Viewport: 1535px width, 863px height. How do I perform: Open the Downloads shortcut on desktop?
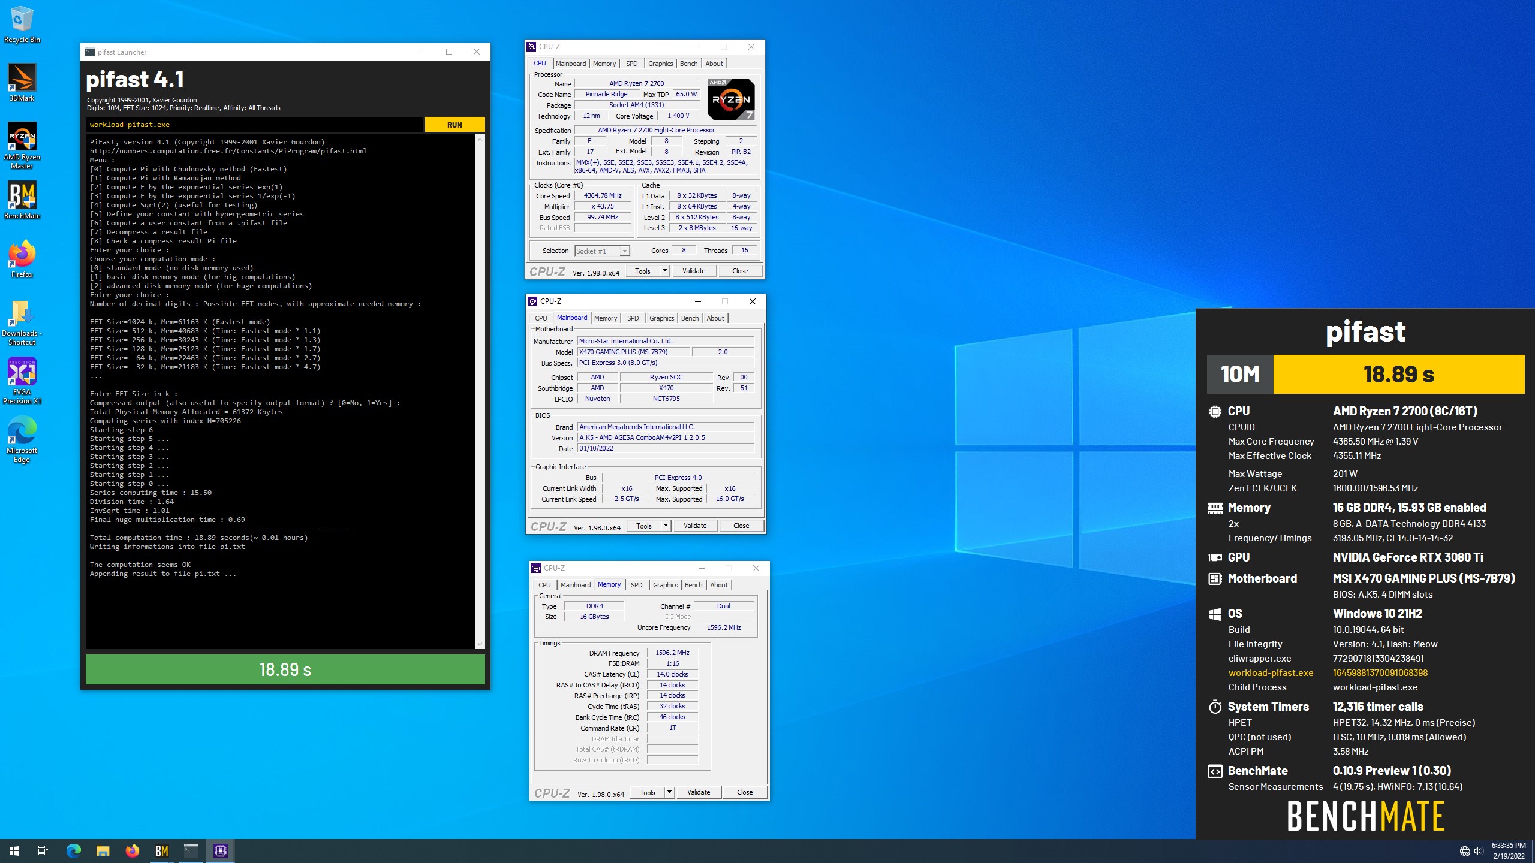(x=22, y=322)
